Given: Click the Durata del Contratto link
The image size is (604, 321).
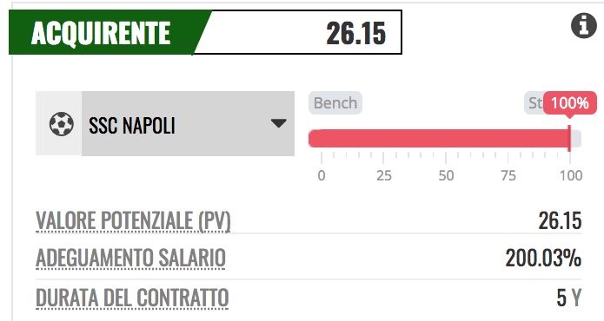Looking at the screenshot, I should click(132, 298).
